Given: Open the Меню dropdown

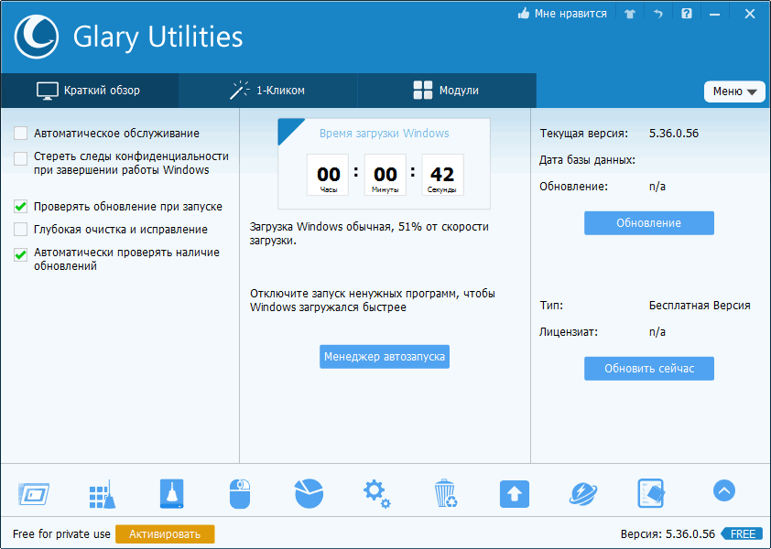Looking at the screenshot, I should tap(734, 91).
